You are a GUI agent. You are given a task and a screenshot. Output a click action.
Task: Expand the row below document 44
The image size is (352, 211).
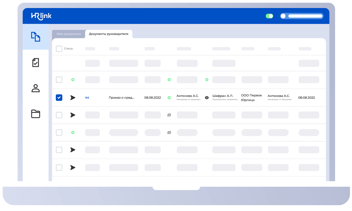73,115
